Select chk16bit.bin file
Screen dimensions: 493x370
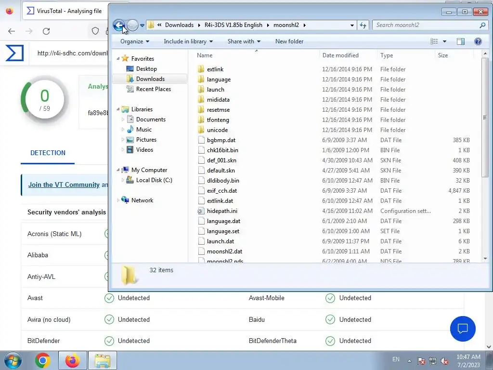coord(222,150)
